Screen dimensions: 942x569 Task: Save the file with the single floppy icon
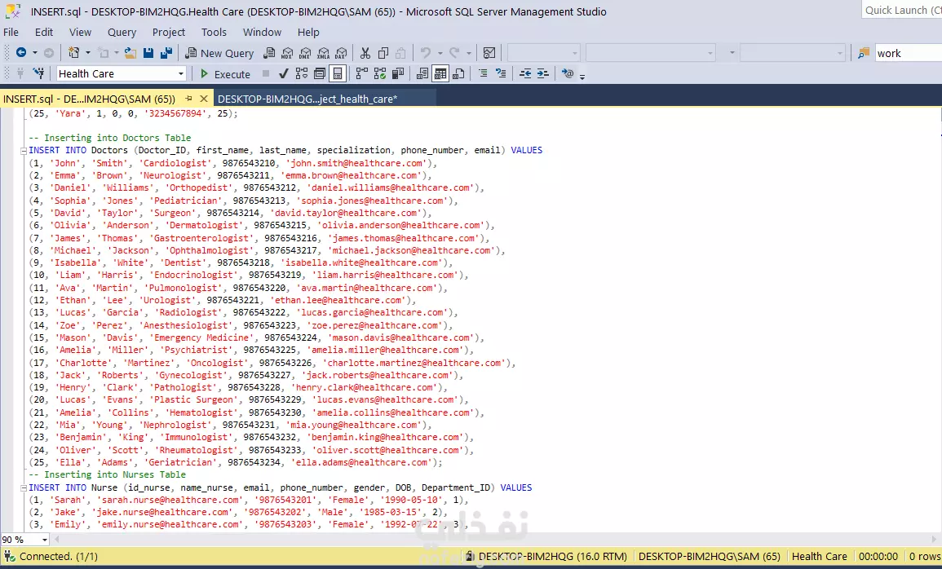[148, 53]
